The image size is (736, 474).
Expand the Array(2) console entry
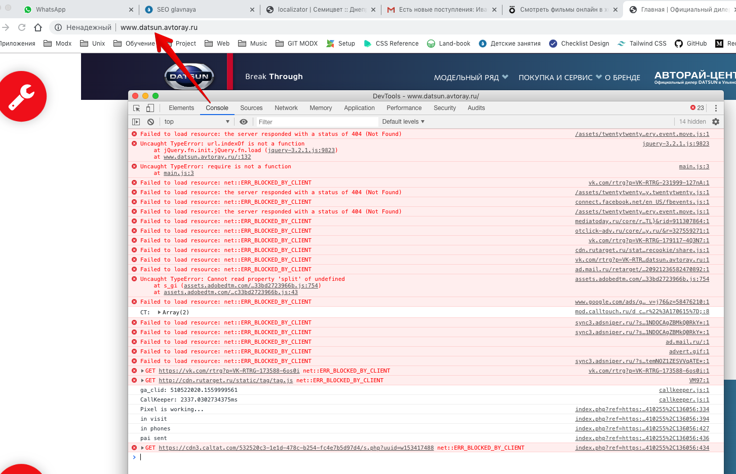(160, 312)
